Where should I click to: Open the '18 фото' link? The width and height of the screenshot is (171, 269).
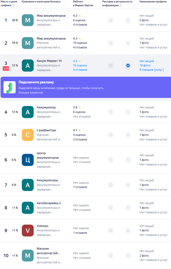click(145, 66)
